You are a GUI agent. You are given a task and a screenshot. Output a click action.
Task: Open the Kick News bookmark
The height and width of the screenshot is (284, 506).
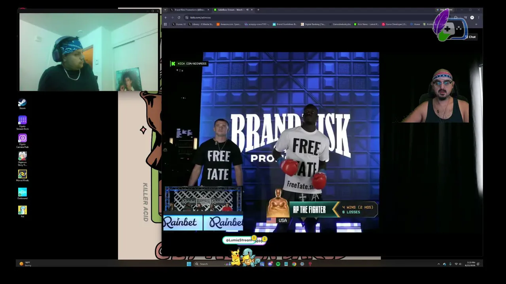pyautogui.click(x=366, y=24)
